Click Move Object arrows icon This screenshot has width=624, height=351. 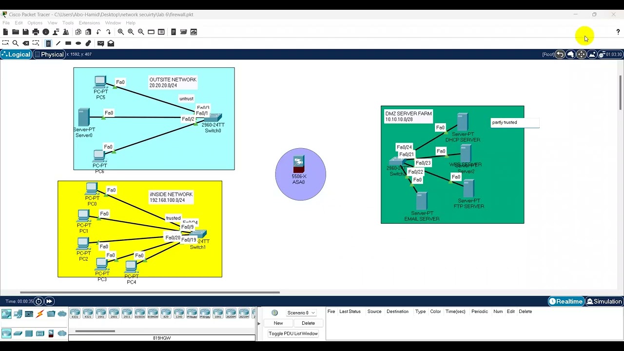pyautogui.click(x=581, y=54)
